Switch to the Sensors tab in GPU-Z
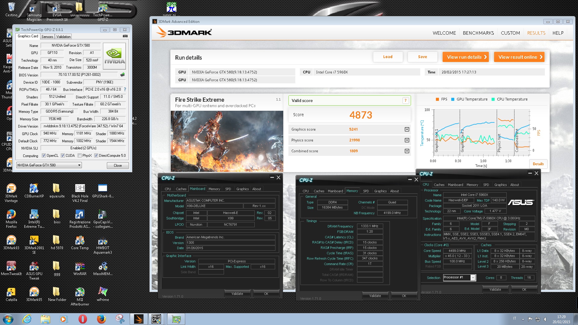 coord(47,37)
